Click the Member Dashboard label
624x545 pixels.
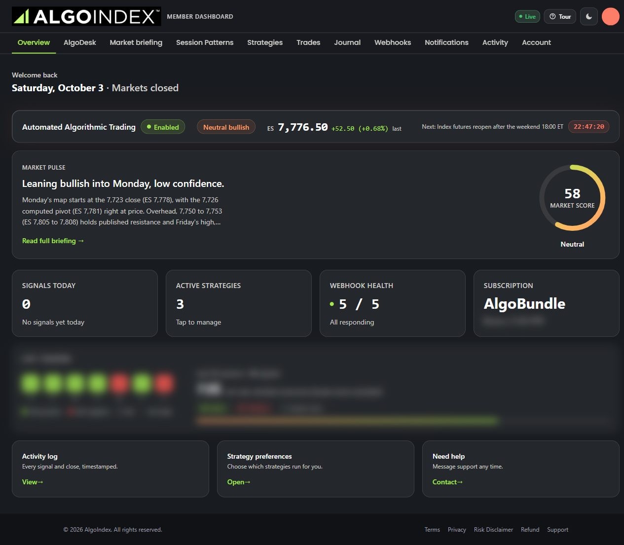tap(200, 17)
